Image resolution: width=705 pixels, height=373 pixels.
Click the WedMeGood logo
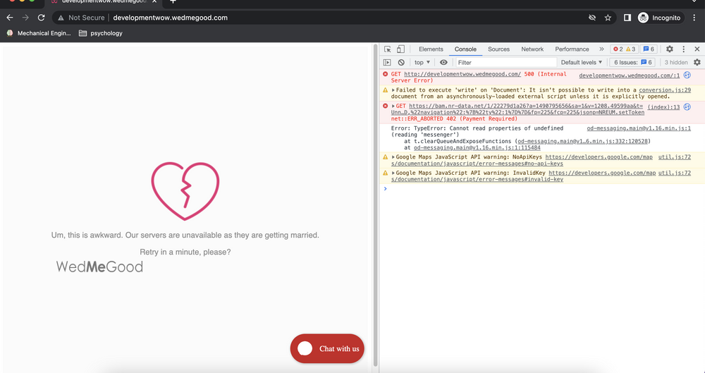click(99, 267)
